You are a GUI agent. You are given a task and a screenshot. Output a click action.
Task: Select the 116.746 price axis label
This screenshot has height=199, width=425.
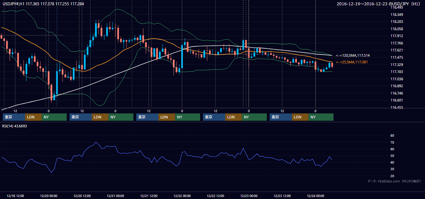click(x=397, y=93)
